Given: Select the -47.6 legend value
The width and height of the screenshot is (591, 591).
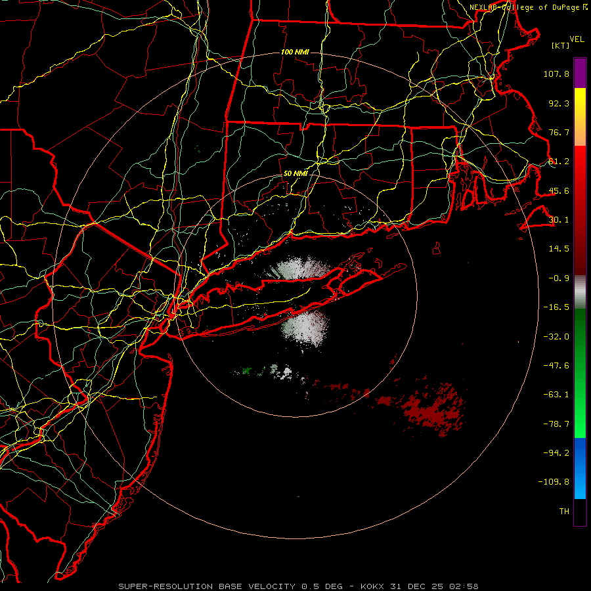Looking at the screenshot, I should (x=556, y=366).
